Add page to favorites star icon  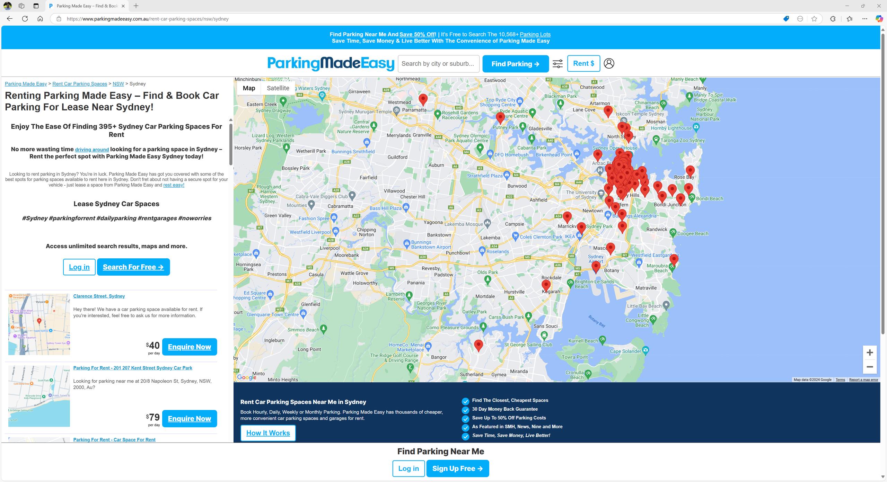pyautogui.click(x=814, y=19)
